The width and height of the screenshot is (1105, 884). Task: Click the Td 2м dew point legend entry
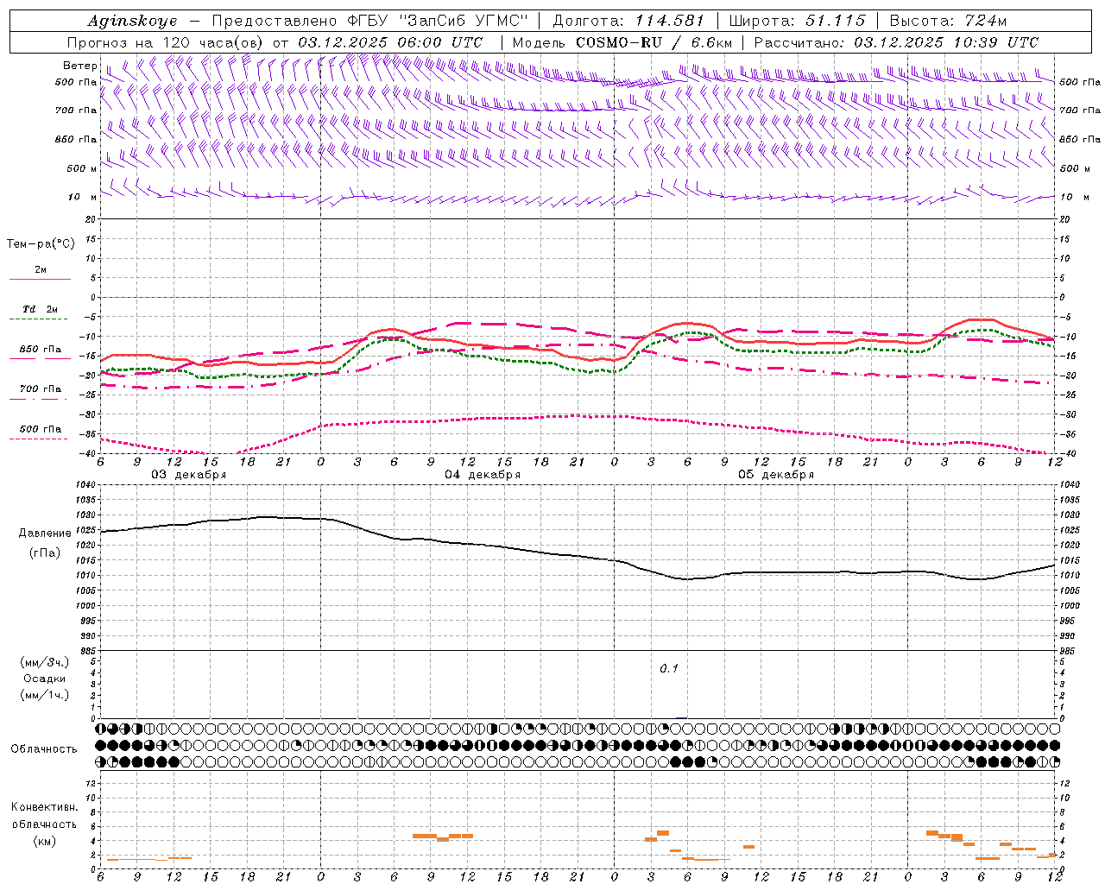click(40, 309)
